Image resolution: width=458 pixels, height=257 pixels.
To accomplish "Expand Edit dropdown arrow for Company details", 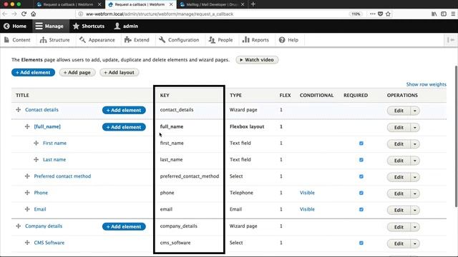I will tap(415, 227).
